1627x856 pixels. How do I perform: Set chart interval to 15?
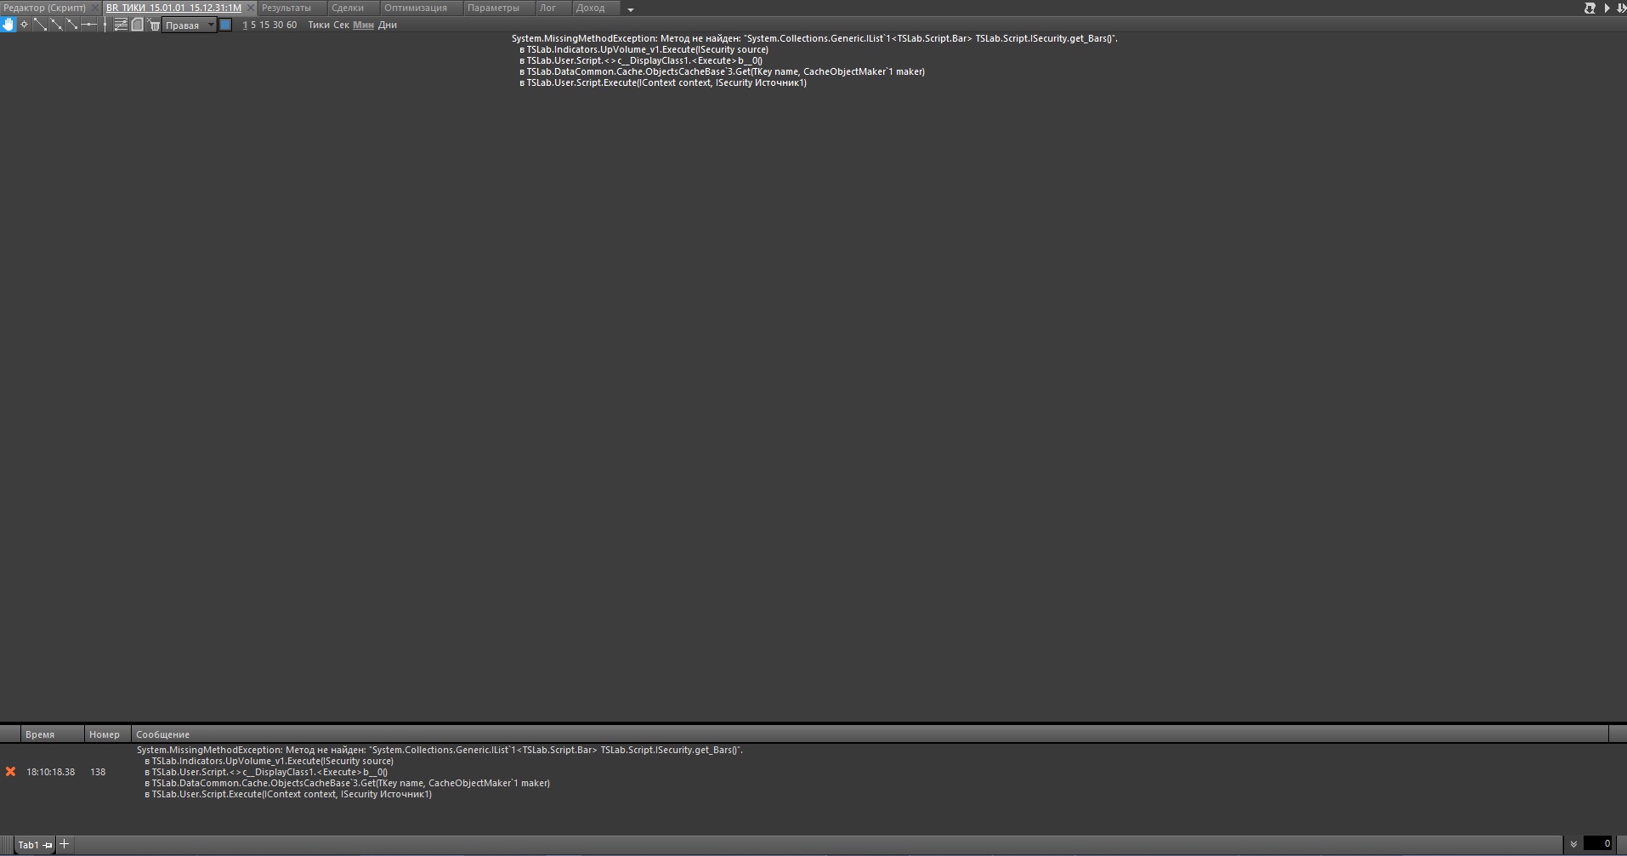(264, 26)
